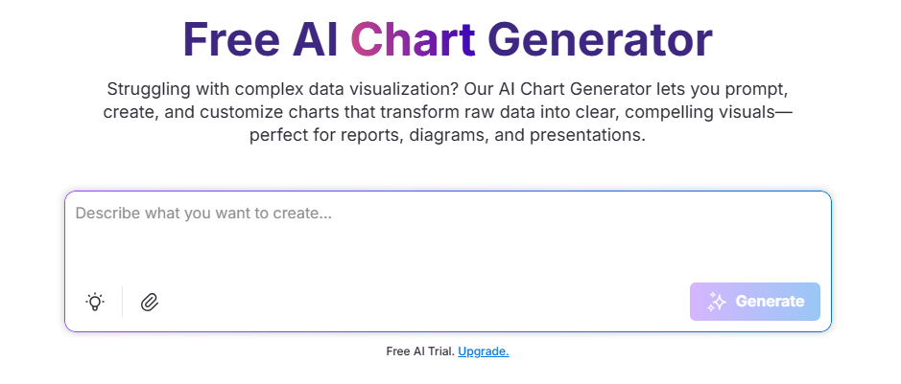This screenshot has height=384, width=901.
Task: Click the word 'Generator' in the heading
Action: [x=600, y=39]
